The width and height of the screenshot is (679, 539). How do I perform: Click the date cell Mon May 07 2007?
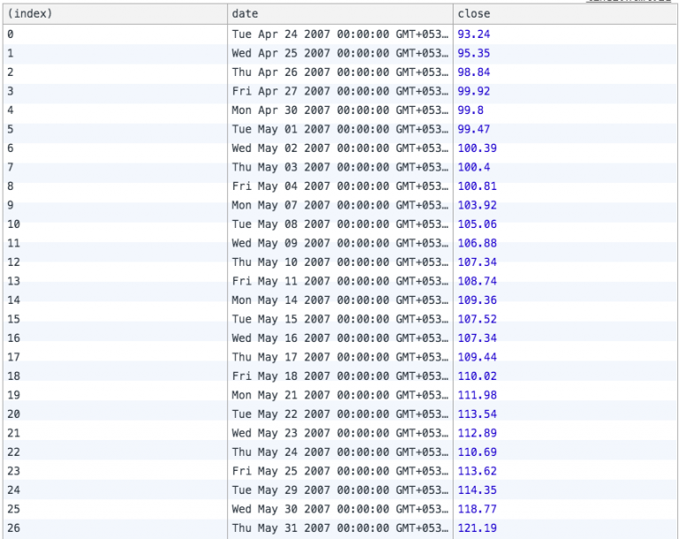339,205
